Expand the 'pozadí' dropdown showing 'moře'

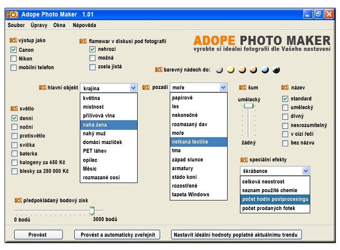[x=223, y=87]
